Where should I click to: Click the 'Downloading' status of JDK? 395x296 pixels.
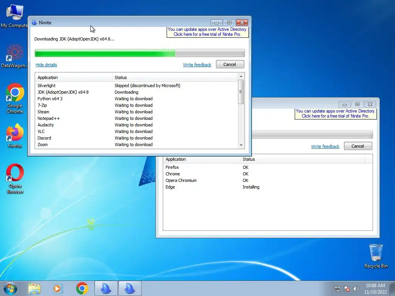(x=127, y=92)
